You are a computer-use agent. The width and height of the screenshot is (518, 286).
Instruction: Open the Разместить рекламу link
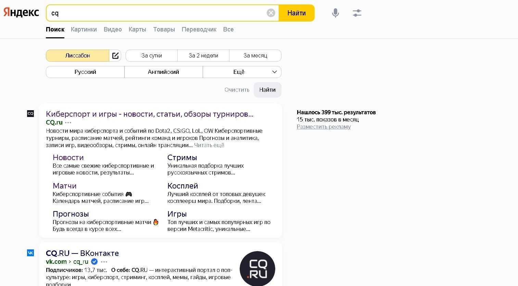click(324, 127)
